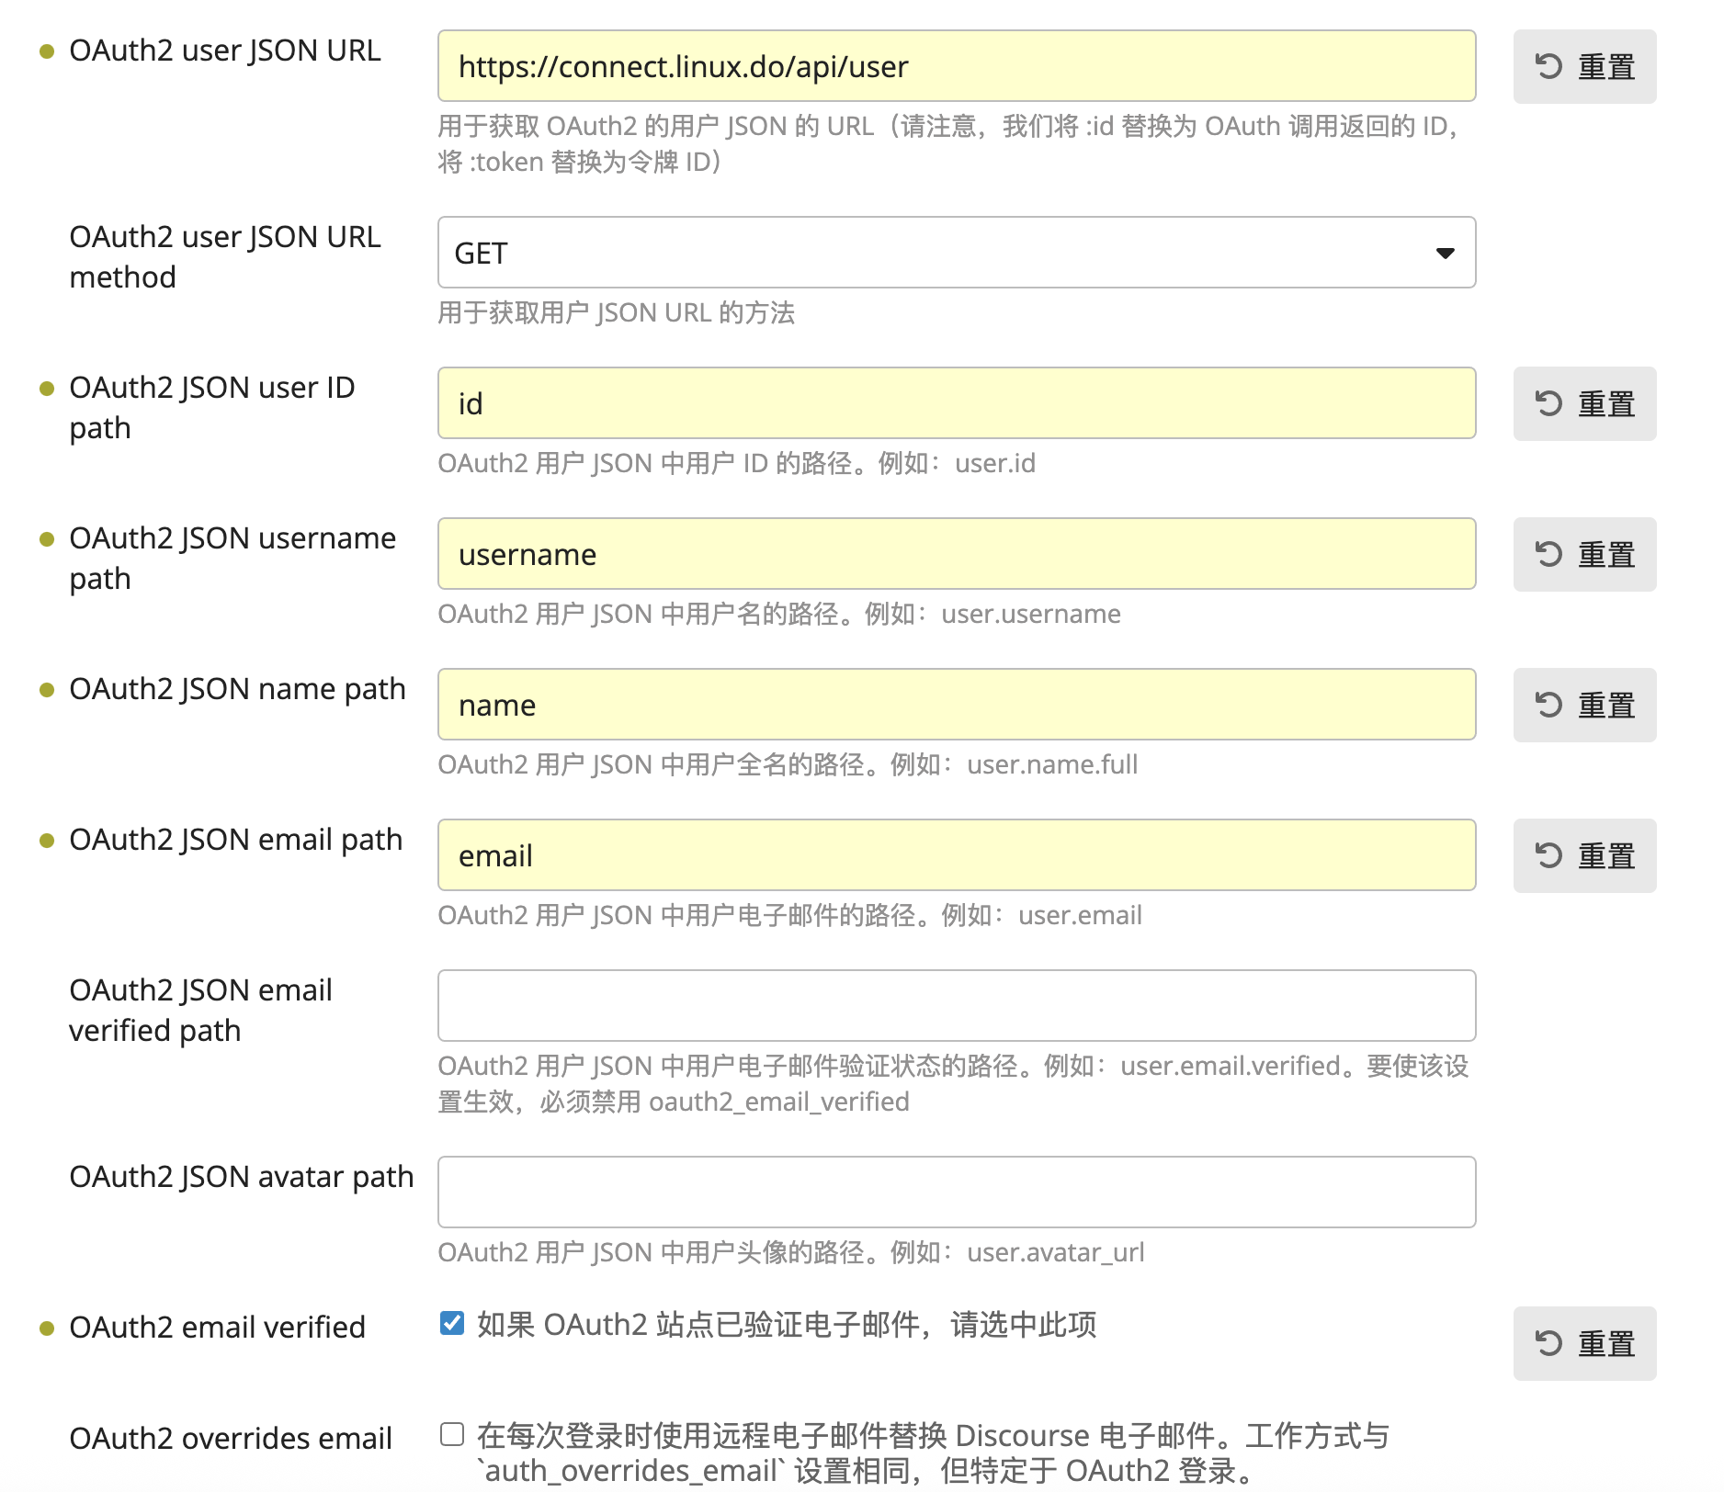The height and width of the screenshot is (1492, 1724).
Task: Open the user JSON URL method dropdown
Action: tap(956, 253)
